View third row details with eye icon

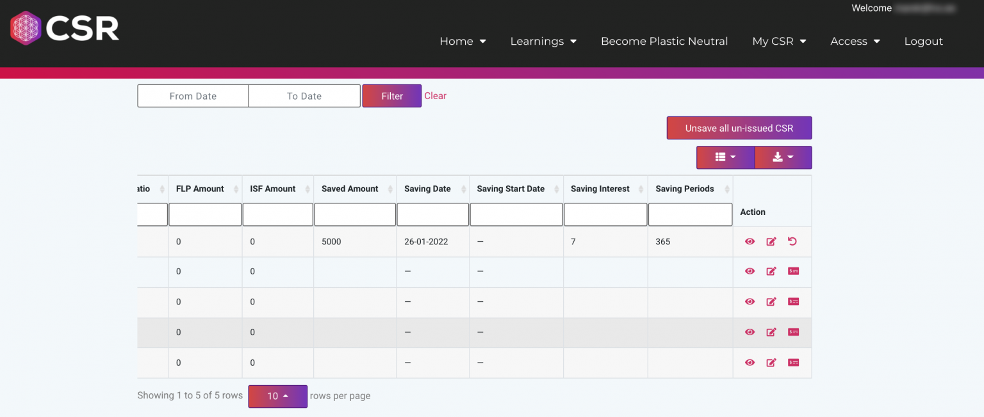click(x=750, y=302)
